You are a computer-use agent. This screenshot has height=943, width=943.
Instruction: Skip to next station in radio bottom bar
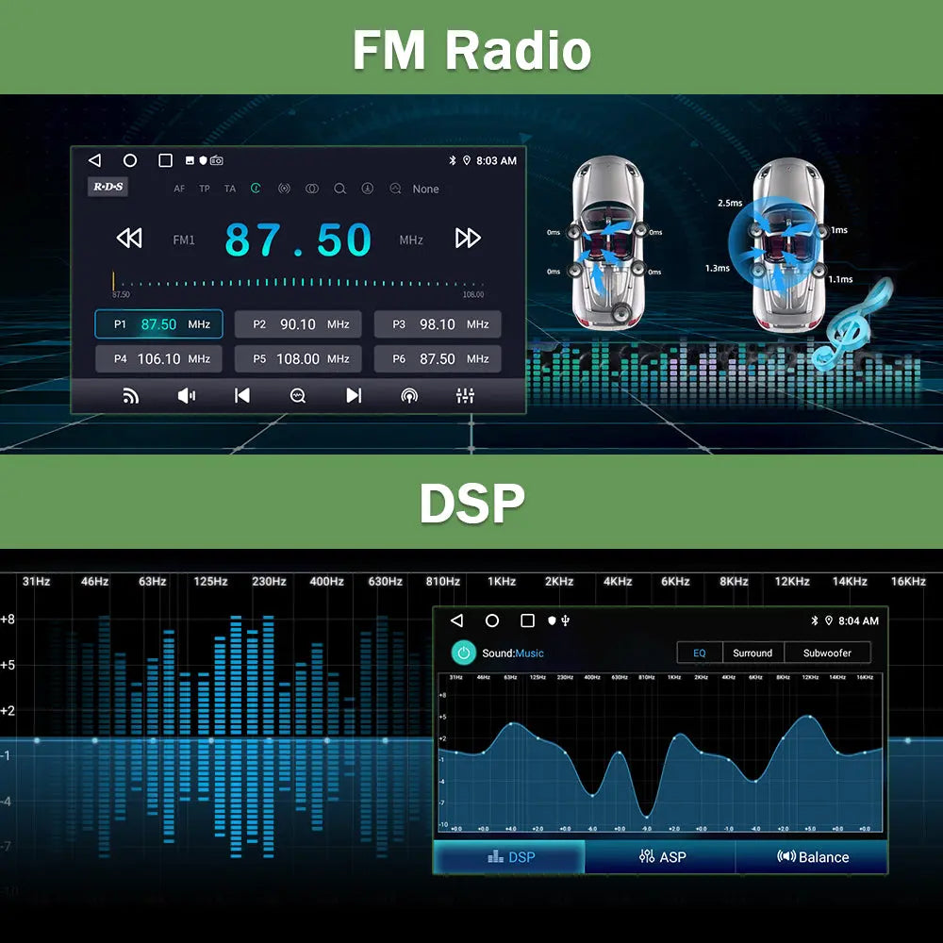click(x=354, y=396)
